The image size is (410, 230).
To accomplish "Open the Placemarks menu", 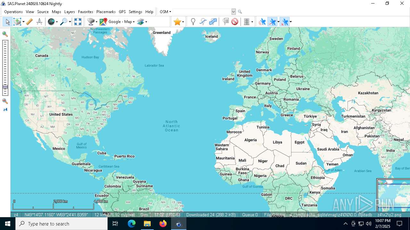I will coord(106,12).
